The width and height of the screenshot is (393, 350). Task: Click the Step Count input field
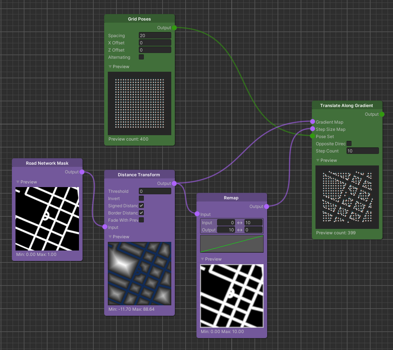pyautogui.click(x=362, y=151)
